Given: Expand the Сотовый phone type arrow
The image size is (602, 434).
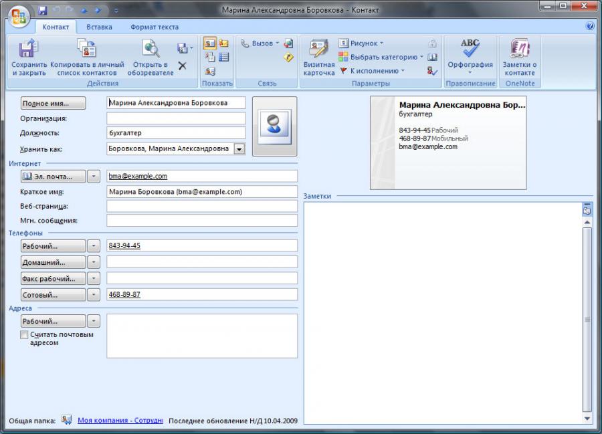Looking at the screenshot, I should tap(94, 295).
